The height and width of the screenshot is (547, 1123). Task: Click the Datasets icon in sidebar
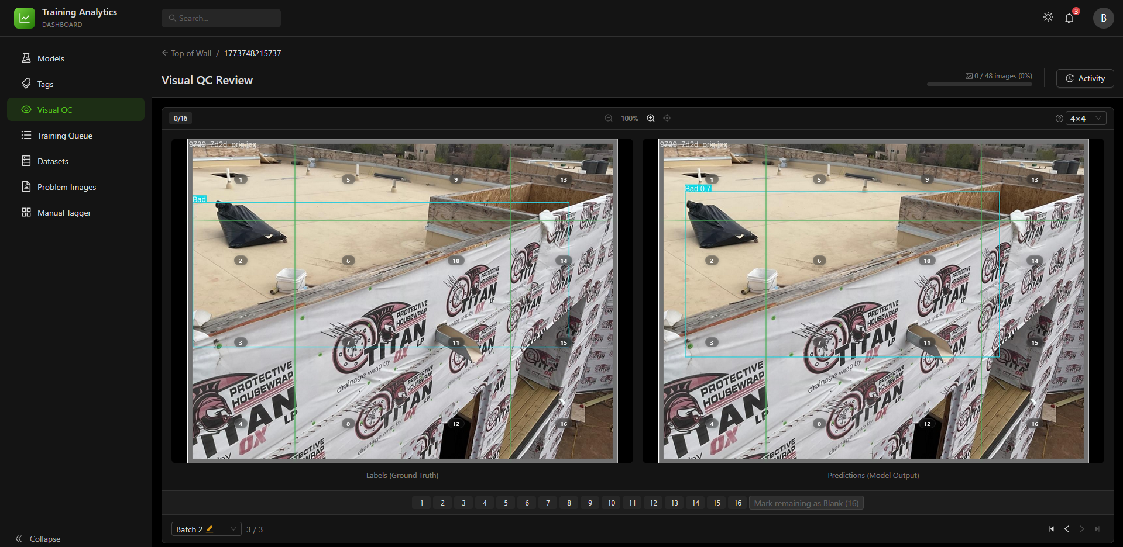point(26,161)
